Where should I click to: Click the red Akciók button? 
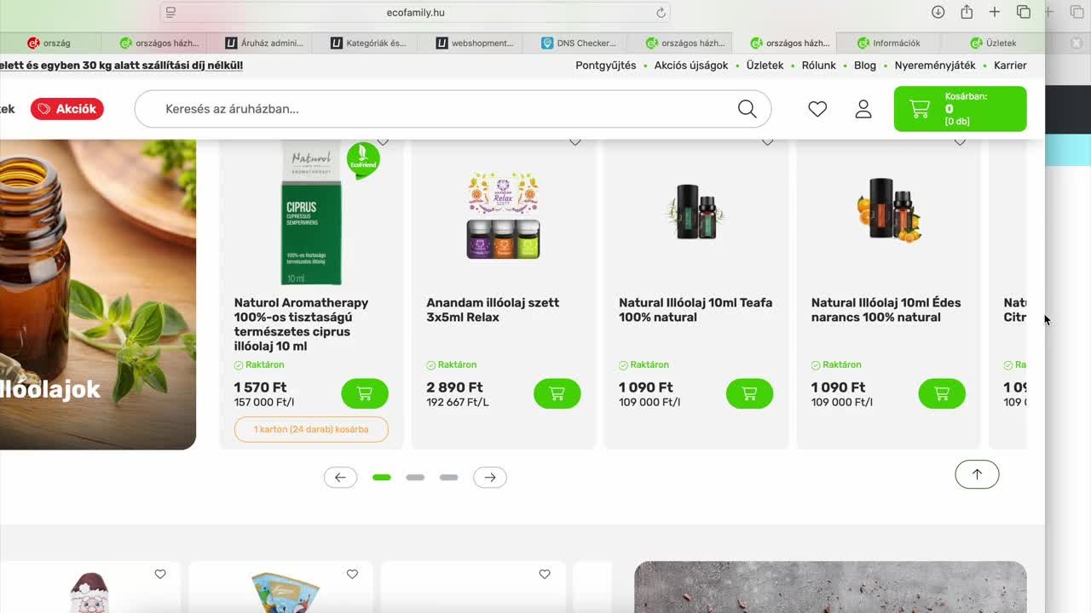click(67, 109)
